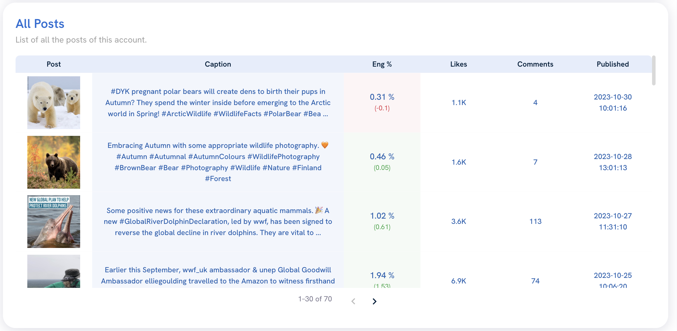Click the 7 comments cell
677x331 pixels.
pyautogui.click(x=535, y=162)
